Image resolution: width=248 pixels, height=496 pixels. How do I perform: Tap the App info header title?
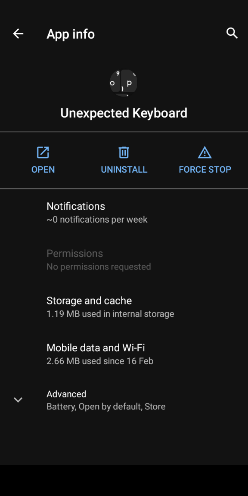(71, 34)
